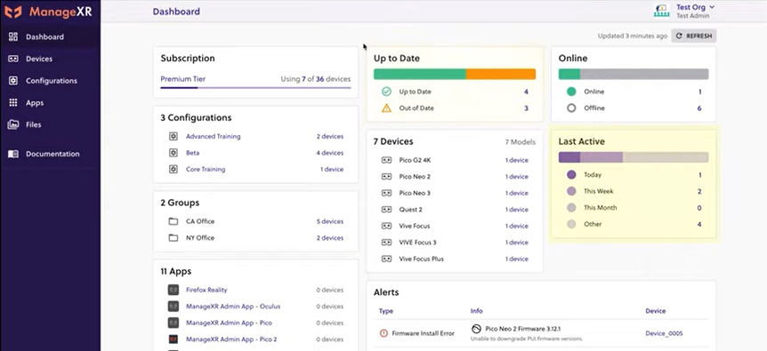
Task: Click '1 device' next to Pico Neo 3
Action: [x=517, y=193]
